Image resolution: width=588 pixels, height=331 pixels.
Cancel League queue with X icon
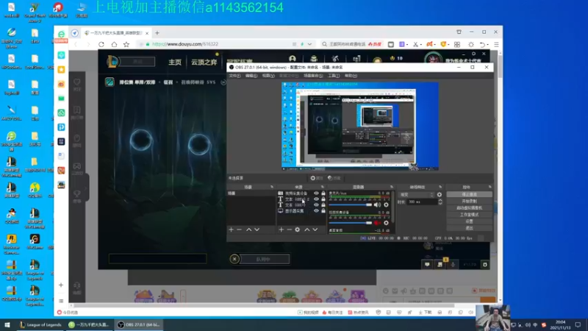(x=234, y=259)
